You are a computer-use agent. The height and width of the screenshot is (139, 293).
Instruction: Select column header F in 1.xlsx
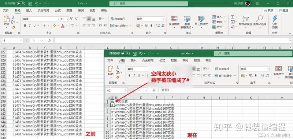pyautogui.click(x=92, y=48)
